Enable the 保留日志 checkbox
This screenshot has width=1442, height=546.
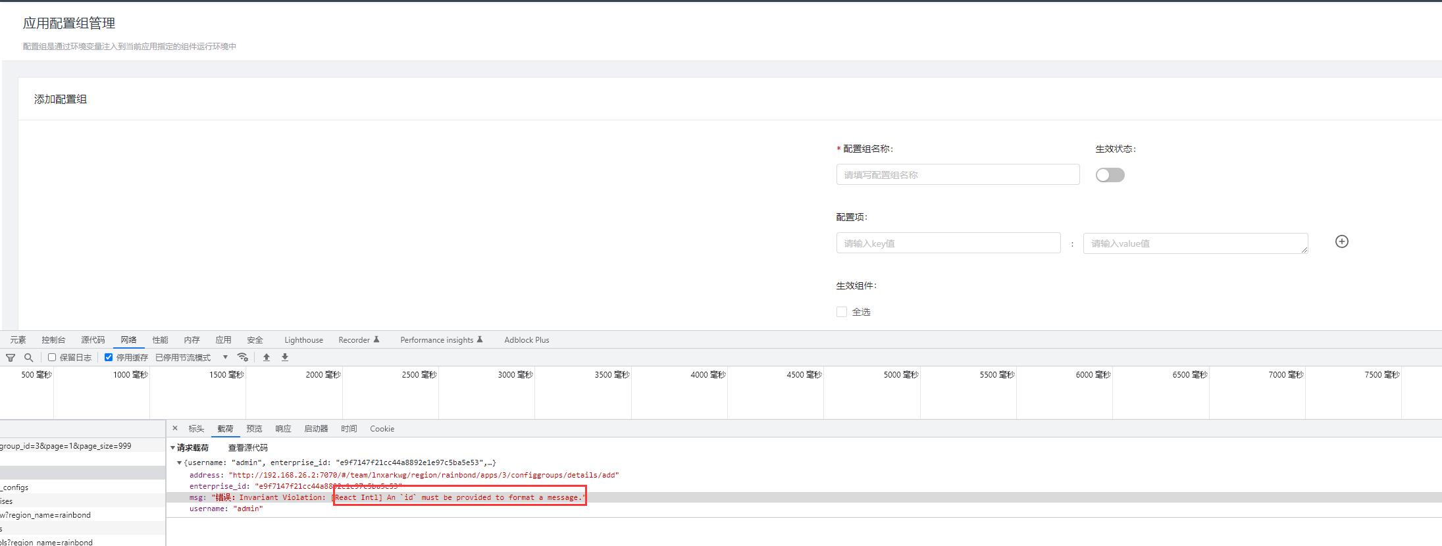pos(52,357)
